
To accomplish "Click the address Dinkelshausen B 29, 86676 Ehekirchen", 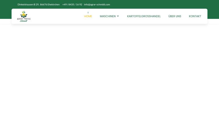I will pyautogui.click(x=39, y=5).
